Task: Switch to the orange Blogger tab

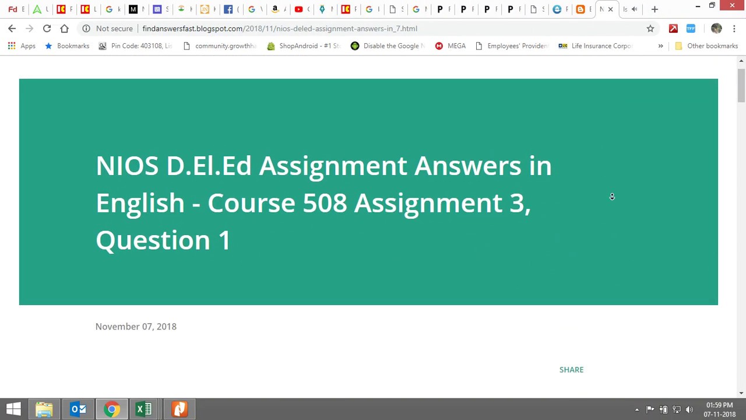Action: click(x=580, y=9)
